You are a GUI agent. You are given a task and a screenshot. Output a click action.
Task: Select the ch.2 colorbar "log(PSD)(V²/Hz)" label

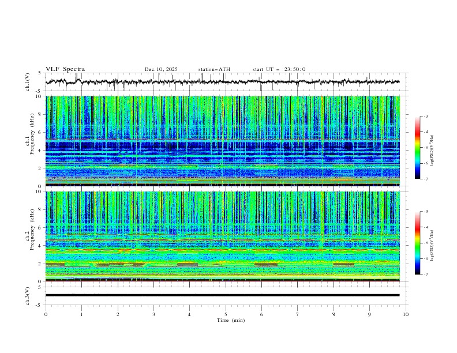click(432, 245)
